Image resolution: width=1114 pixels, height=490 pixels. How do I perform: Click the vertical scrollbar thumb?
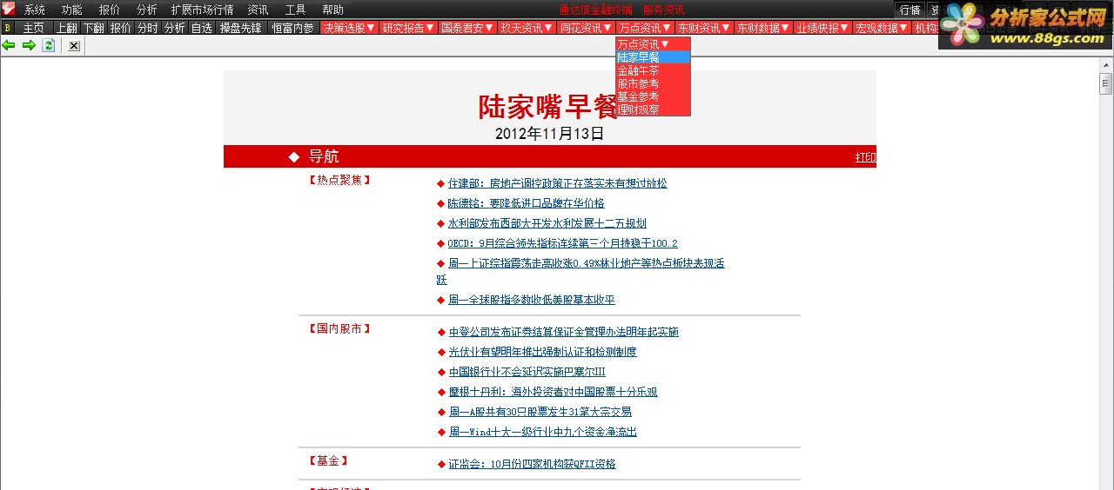coord(1106,84)
